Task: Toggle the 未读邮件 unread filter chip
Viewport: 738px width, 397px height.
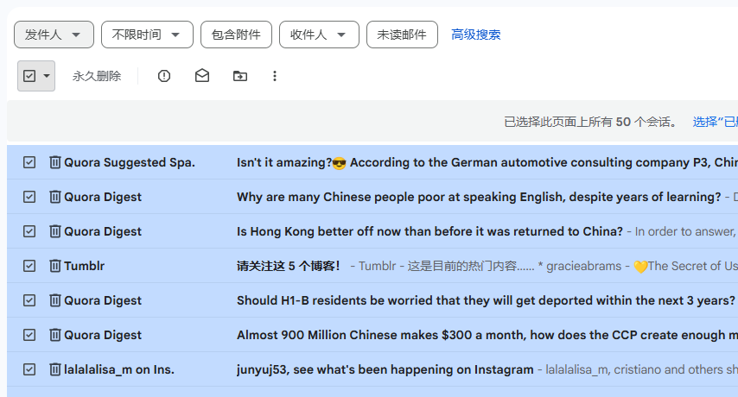Action: 402,35
